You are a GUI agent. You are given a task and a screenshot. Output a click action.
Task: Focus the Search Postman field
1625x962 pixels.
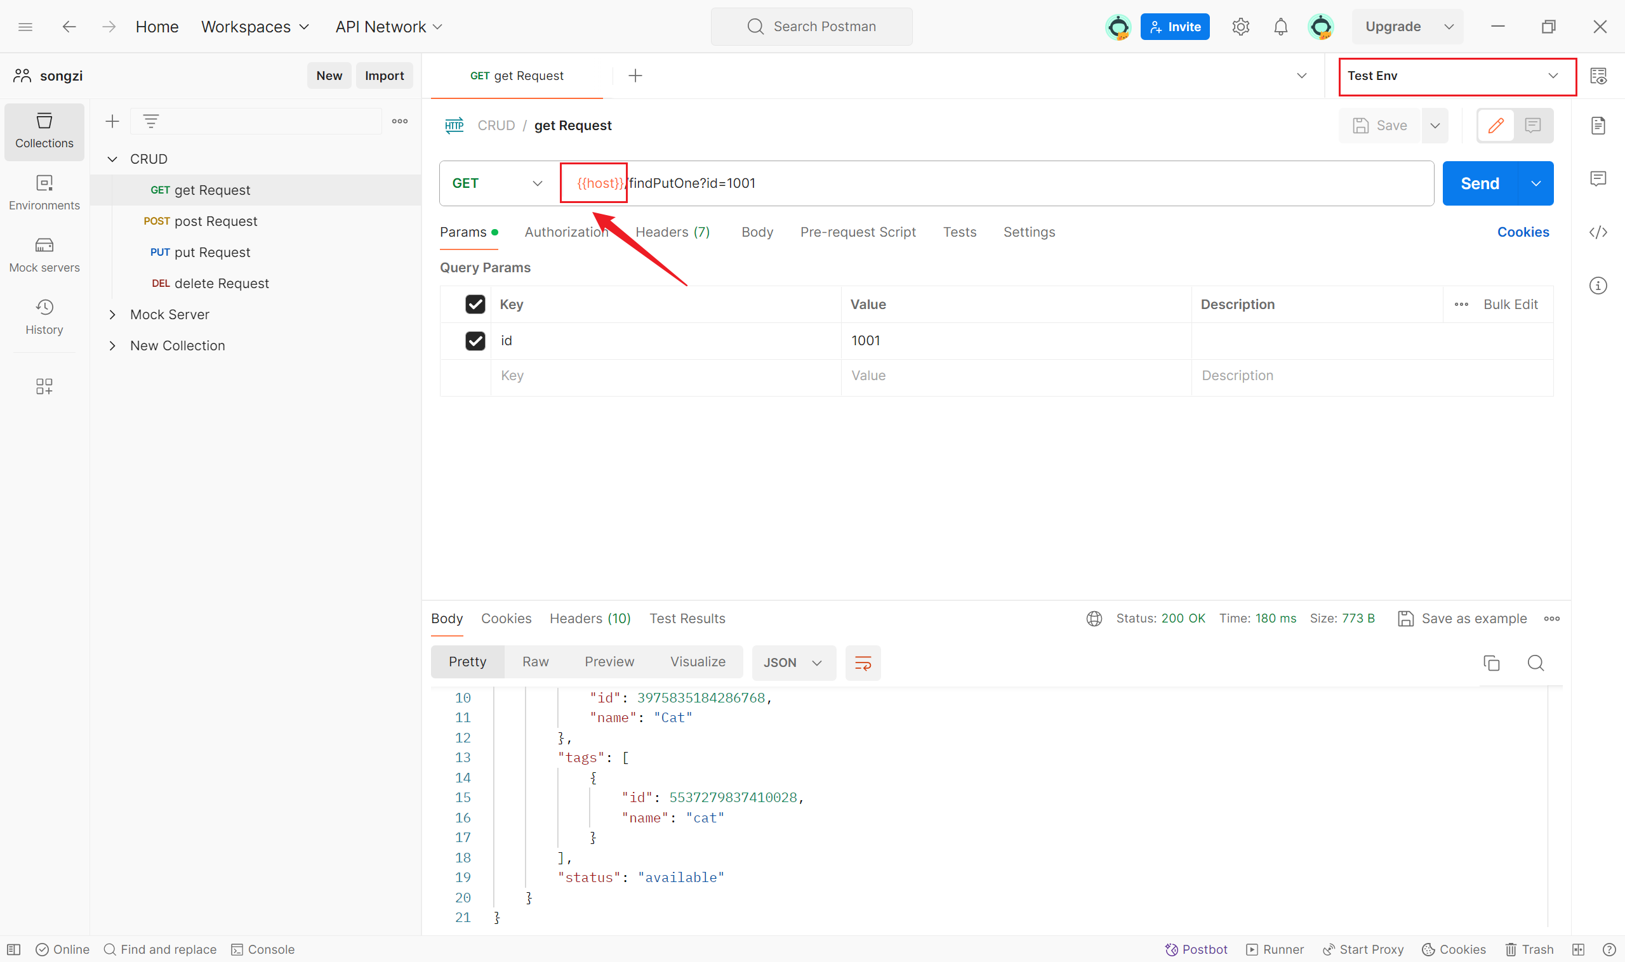click(812, 27)
